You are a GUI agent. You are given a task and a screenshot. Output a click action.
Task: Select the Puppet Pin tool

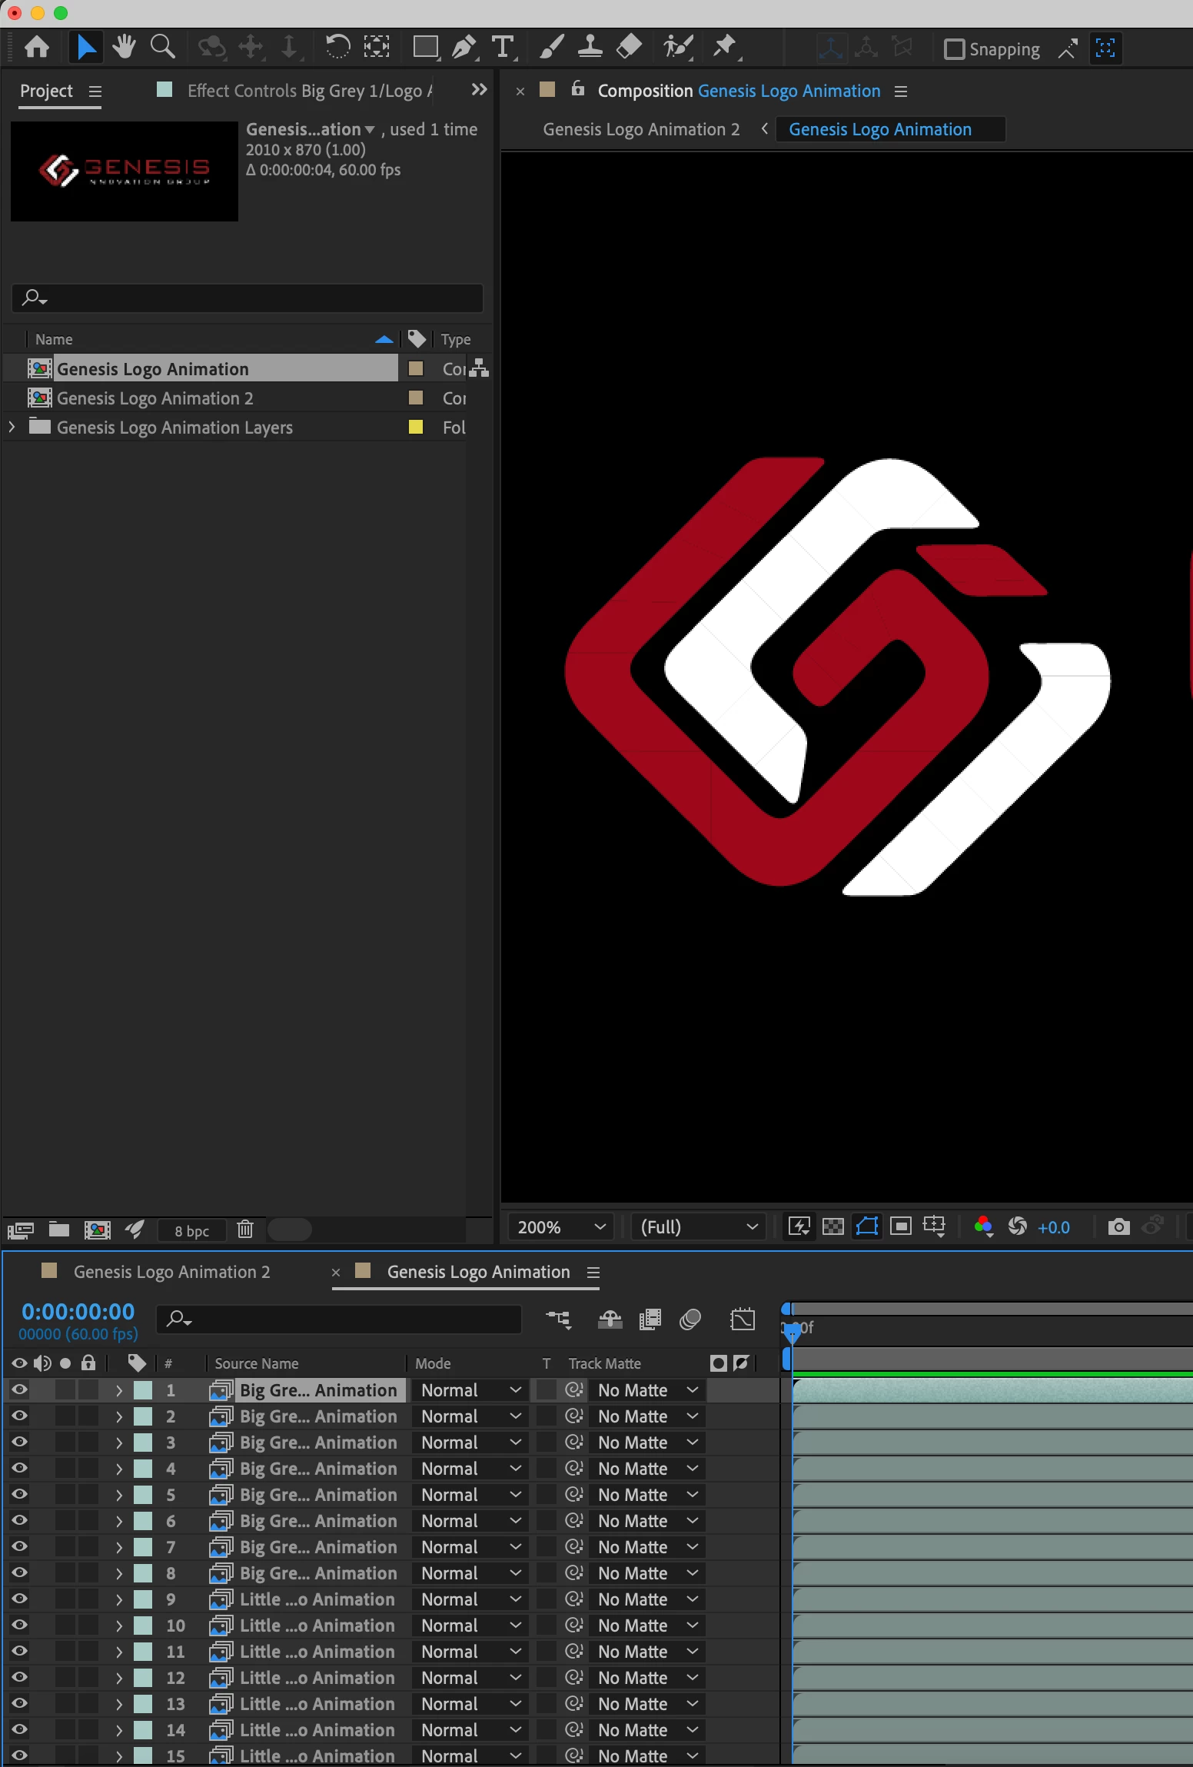pos(725,48)
